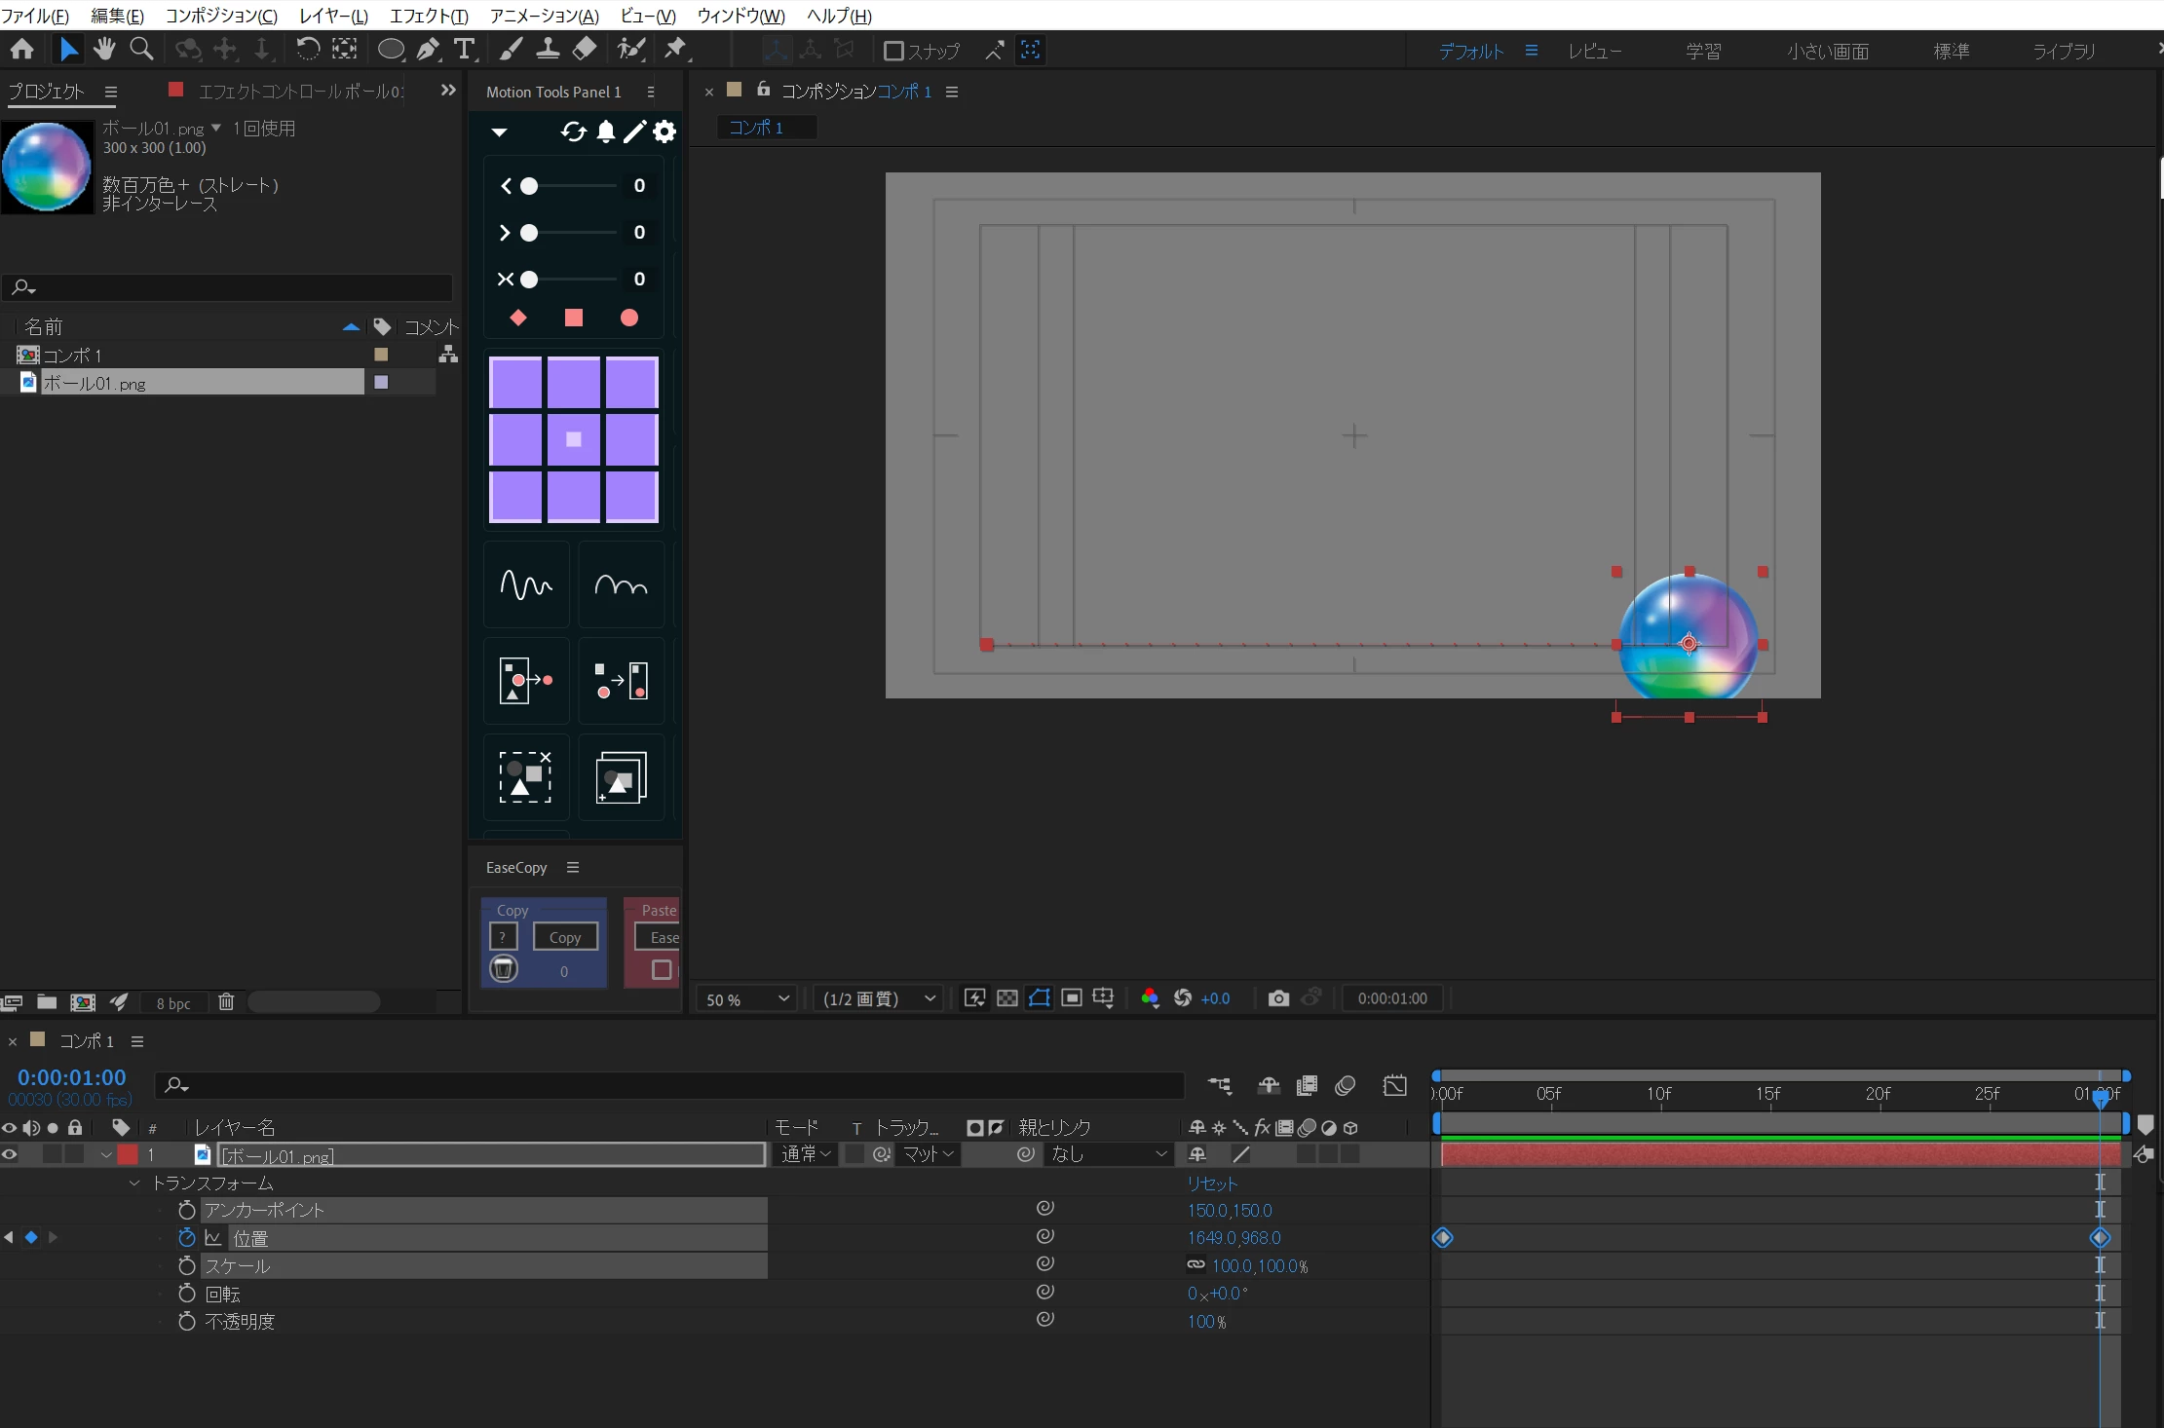
Task: Click delete trash icon in Project panel
Action: tap(226, 1001)
